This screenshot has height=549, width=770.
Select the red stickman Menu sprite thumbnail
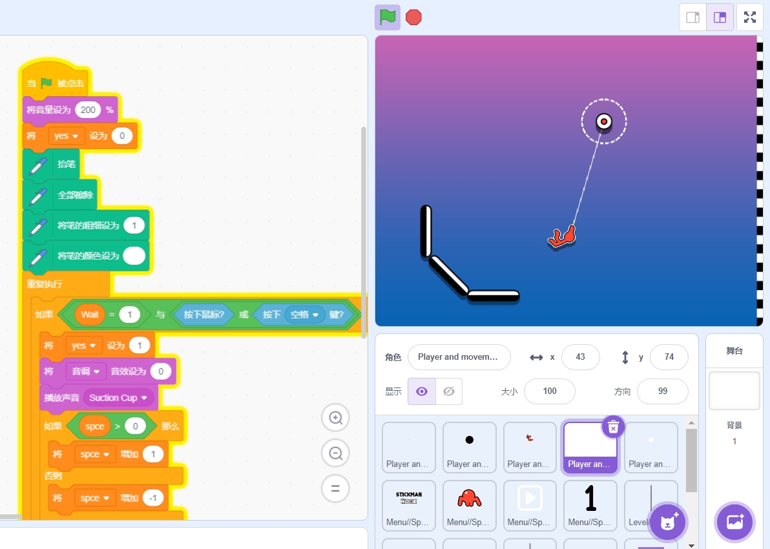(470, 505)
